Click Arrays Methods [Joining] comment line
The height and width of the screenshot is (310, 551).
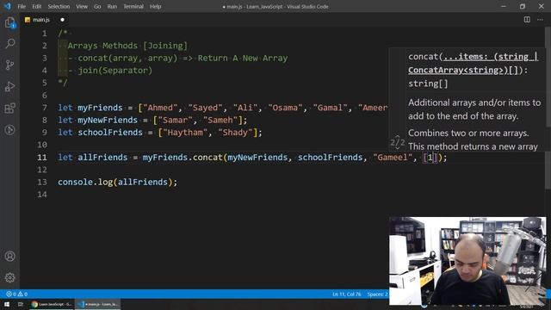tap(127, 46)
